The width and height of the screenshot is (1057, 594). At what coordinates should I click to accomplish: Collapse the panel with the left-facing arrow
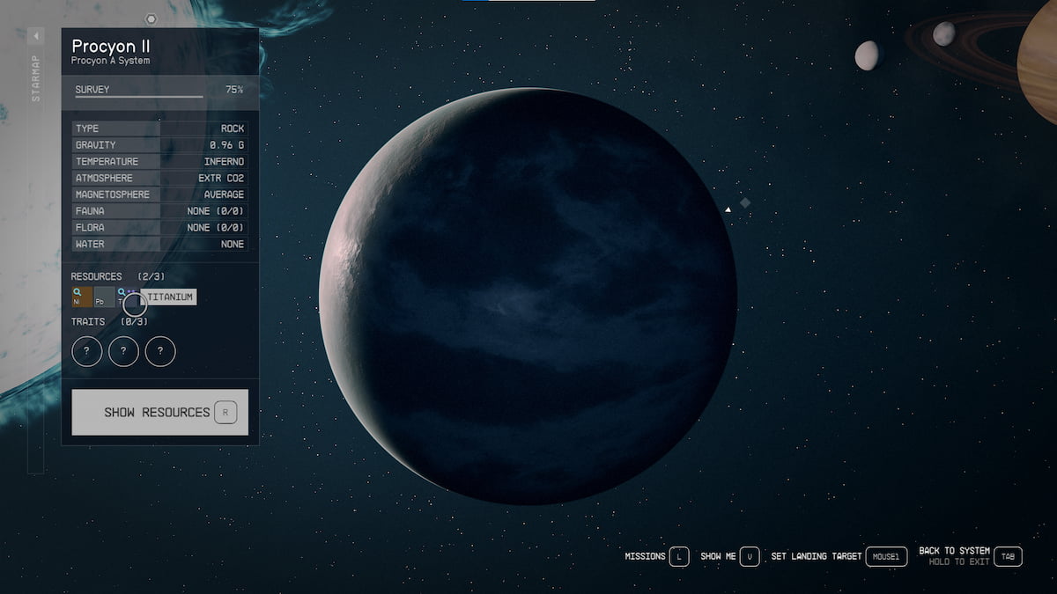(35, 35)
